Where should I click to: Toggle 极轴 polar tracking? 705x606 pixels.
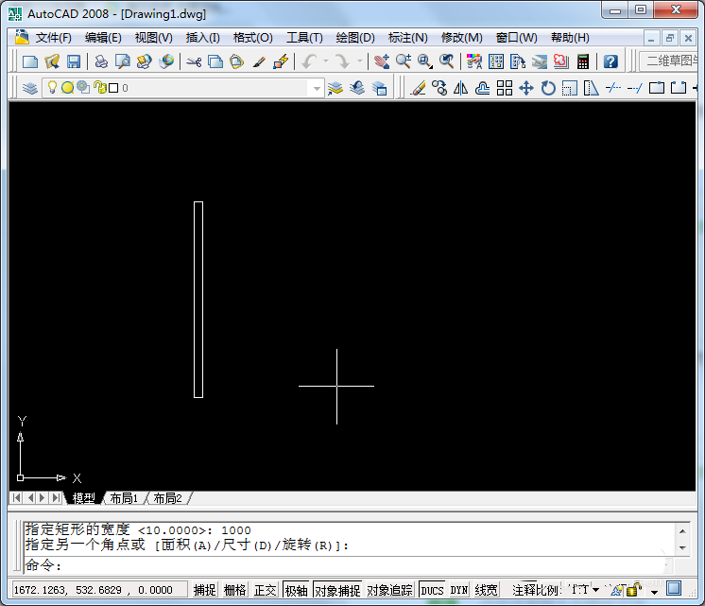[297, 590]
